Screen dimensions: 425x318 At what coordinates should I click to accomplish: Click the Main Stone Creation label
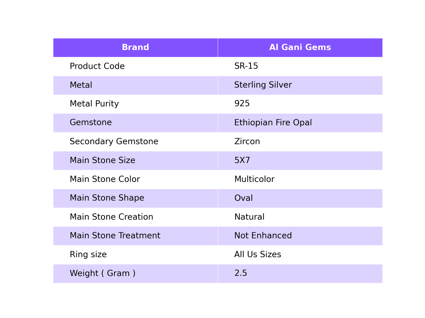click(x=111, y=217)
